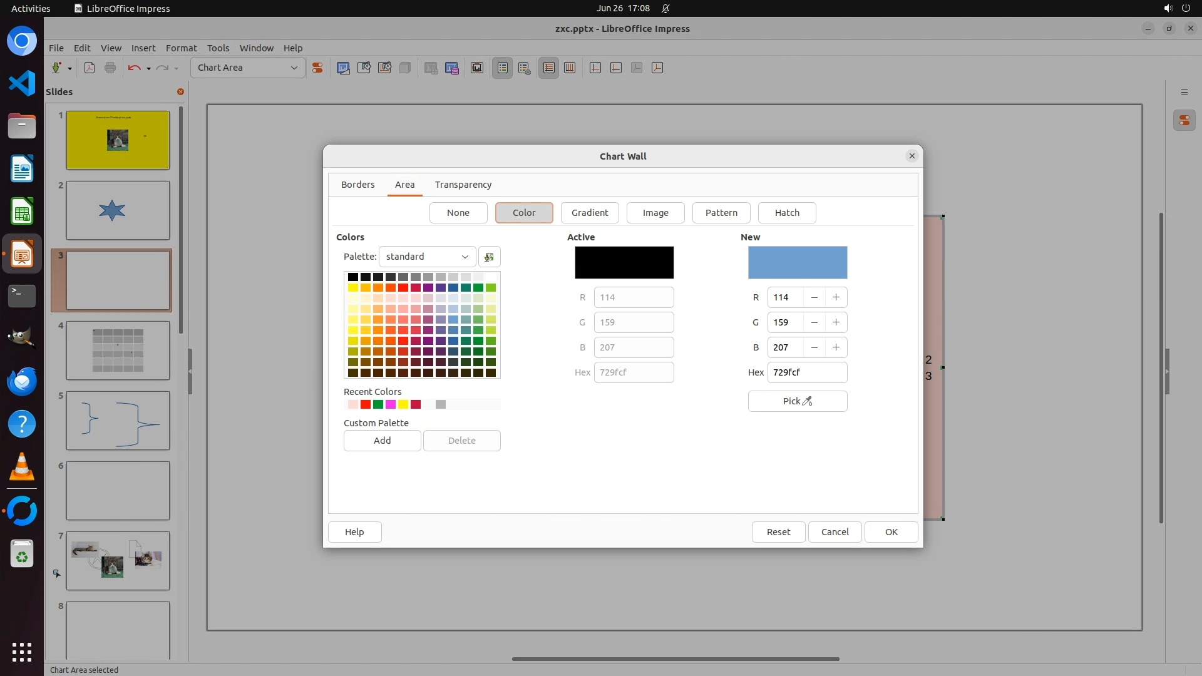Pick the red swatch in Recent Colors

pos(366,404)
